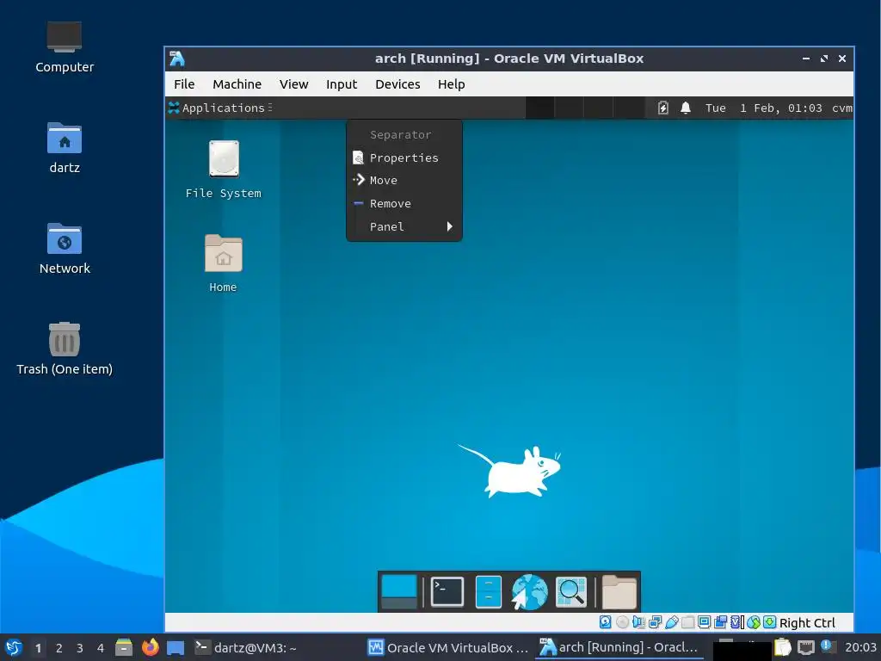881x661 pixels.
Task: Click the keyboard capture green arrow icon
Action: coord(770,622)
